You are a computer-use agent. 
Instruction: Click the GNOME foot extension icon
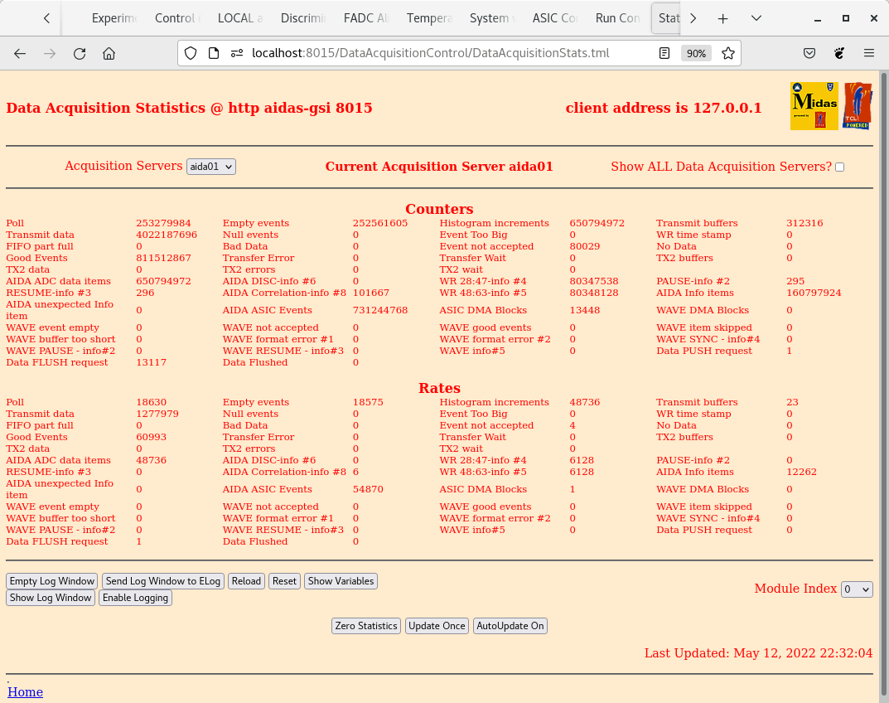point(839,53)
